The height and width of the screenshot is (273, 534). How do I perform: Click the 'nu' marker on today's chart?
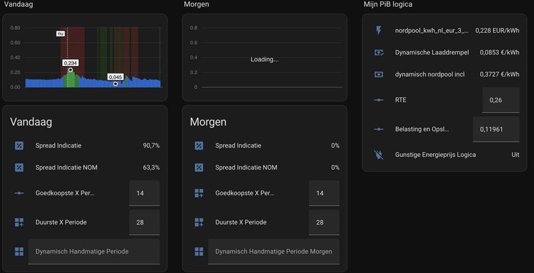pyautogui.click(x=60, y=33)
